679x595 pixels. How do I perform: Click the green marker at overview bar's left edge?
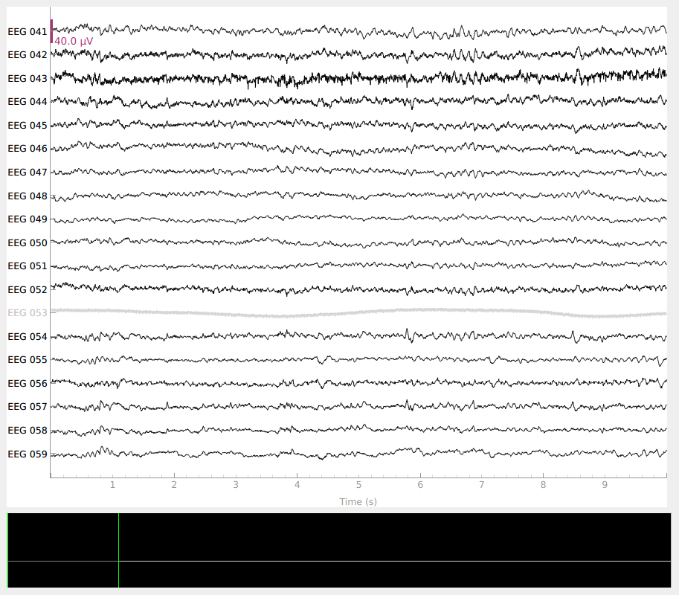coord(8,550)
